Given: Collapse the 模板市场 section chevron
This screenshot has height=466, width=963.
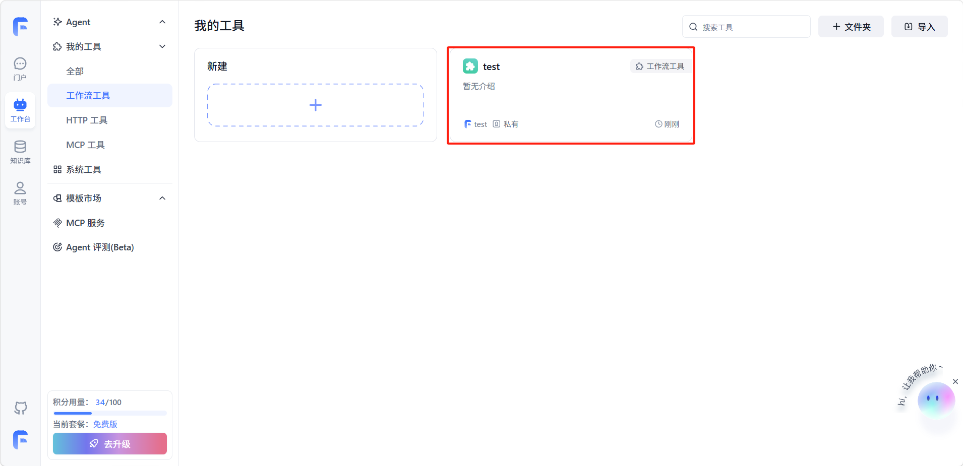Looking at the screenshot, I should [162, 198].
